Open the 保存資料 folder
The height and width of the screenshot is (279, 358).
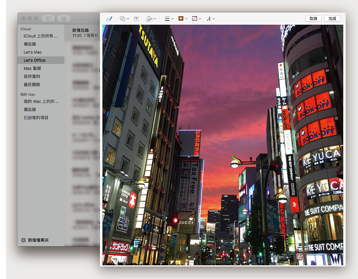coord(32,77)
